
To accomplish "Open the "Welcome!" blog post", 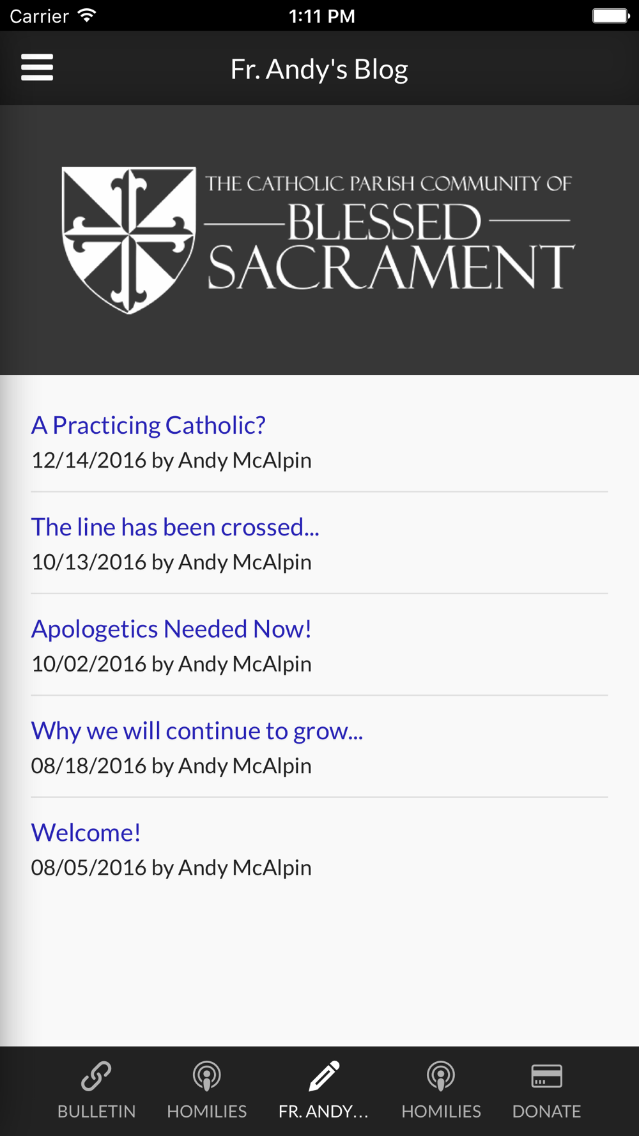I will click(x=86, y=833).
